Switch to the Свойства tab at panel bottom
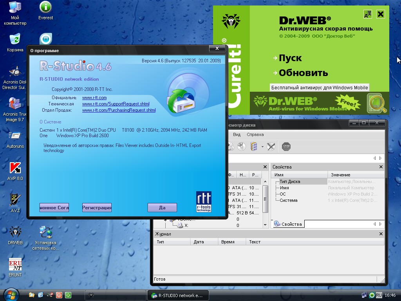Image resolution: width=401 pixels, height=301 pixels. 288,224
